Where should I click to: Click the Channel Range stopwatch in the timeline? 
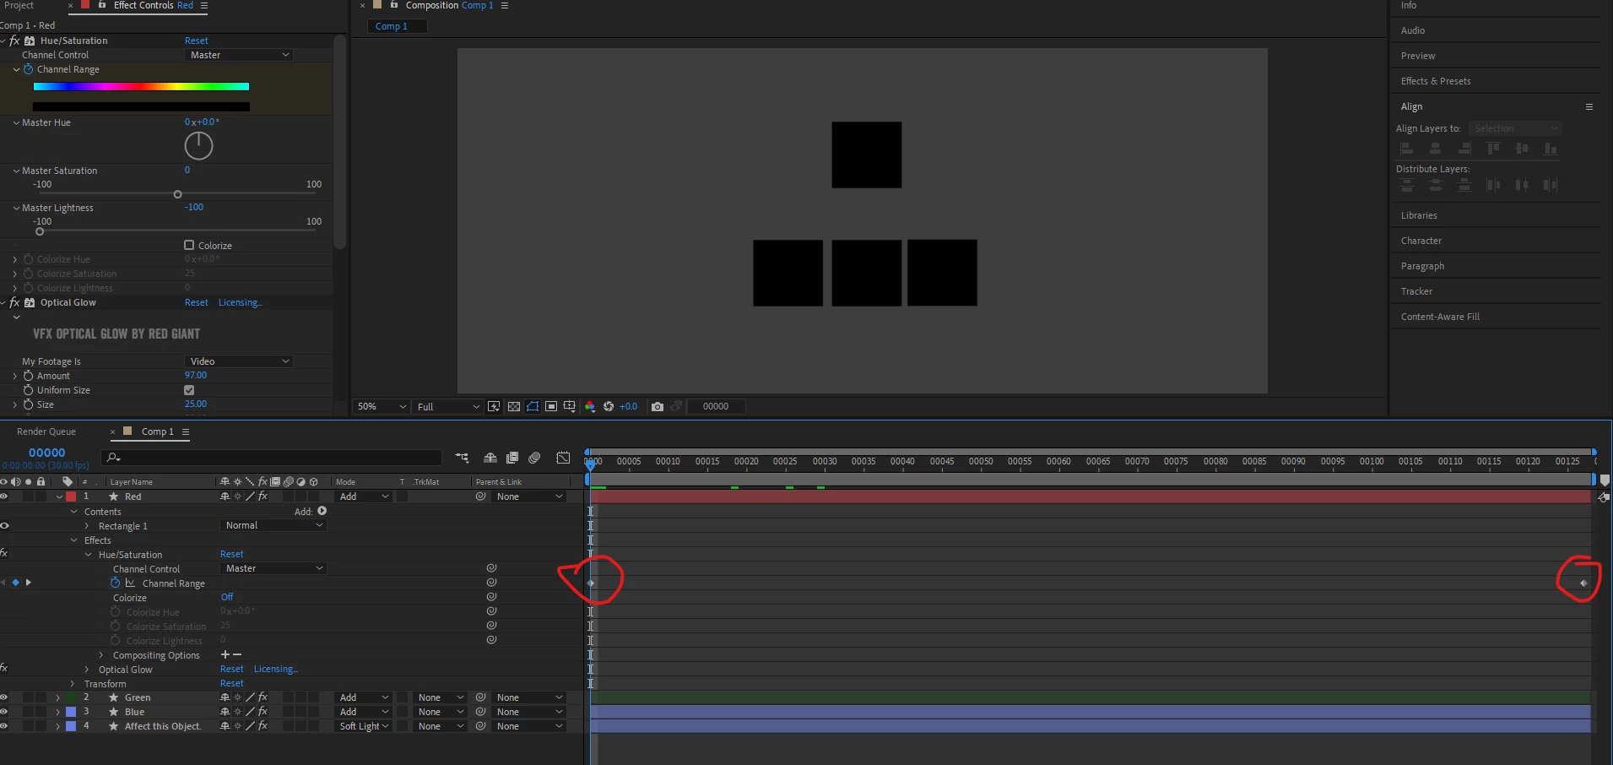pyautogui.click(x=116, y=583)
